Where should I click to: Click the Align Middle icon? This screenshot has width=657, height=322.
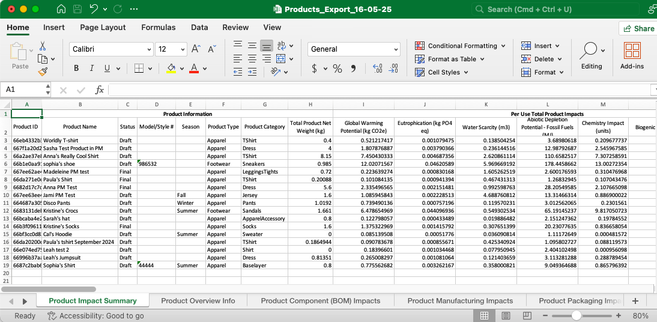coord(252,45)
